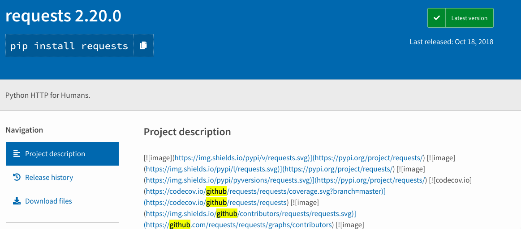Open img.shields.io pyversions requests.svg link
521x229 pixels.
coord(228,180)
